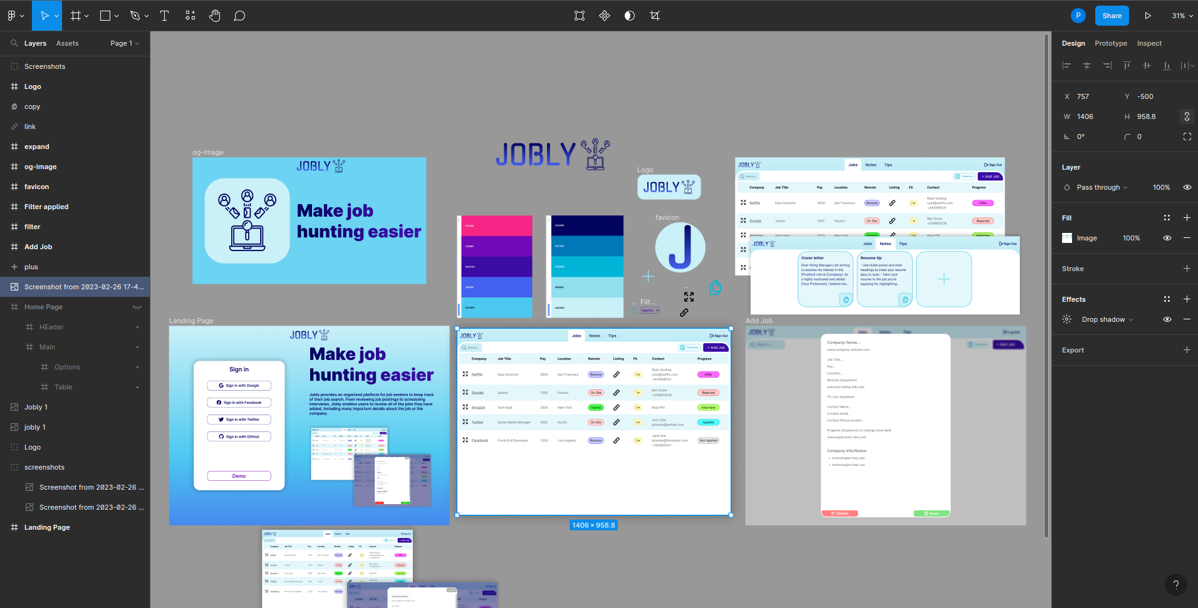Open Move tool dropdown arrow

coord(56,16)
